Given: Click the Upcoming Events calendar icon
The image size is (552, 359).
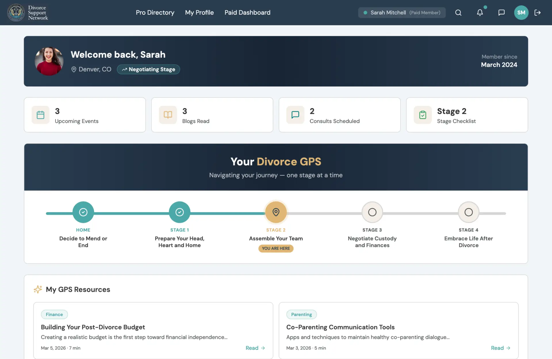Looking at the screenshot, I should coord(41,115).
